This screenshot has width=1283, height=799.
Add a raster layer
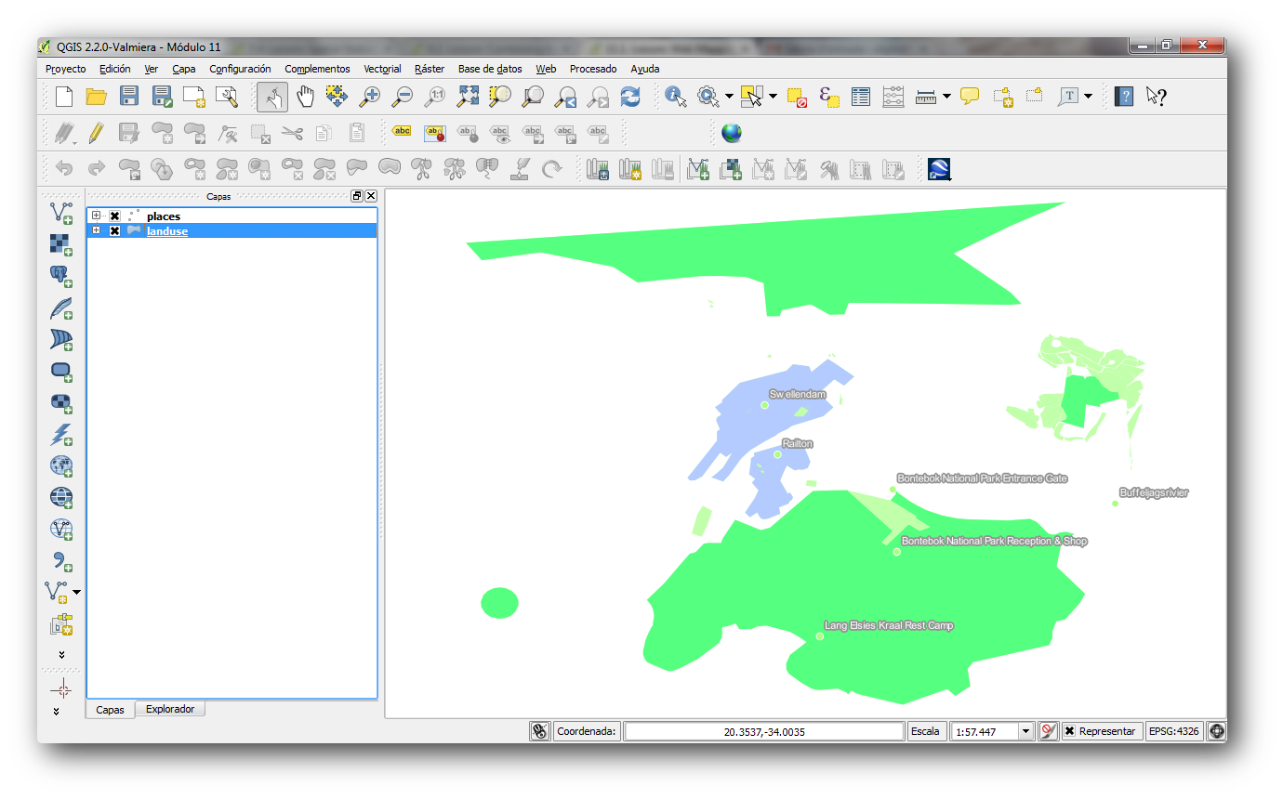(60, 245)
